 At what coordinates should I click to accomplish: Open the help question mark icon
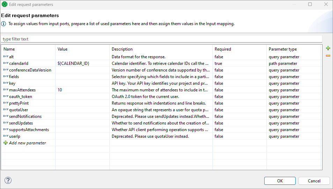[8, 180]
